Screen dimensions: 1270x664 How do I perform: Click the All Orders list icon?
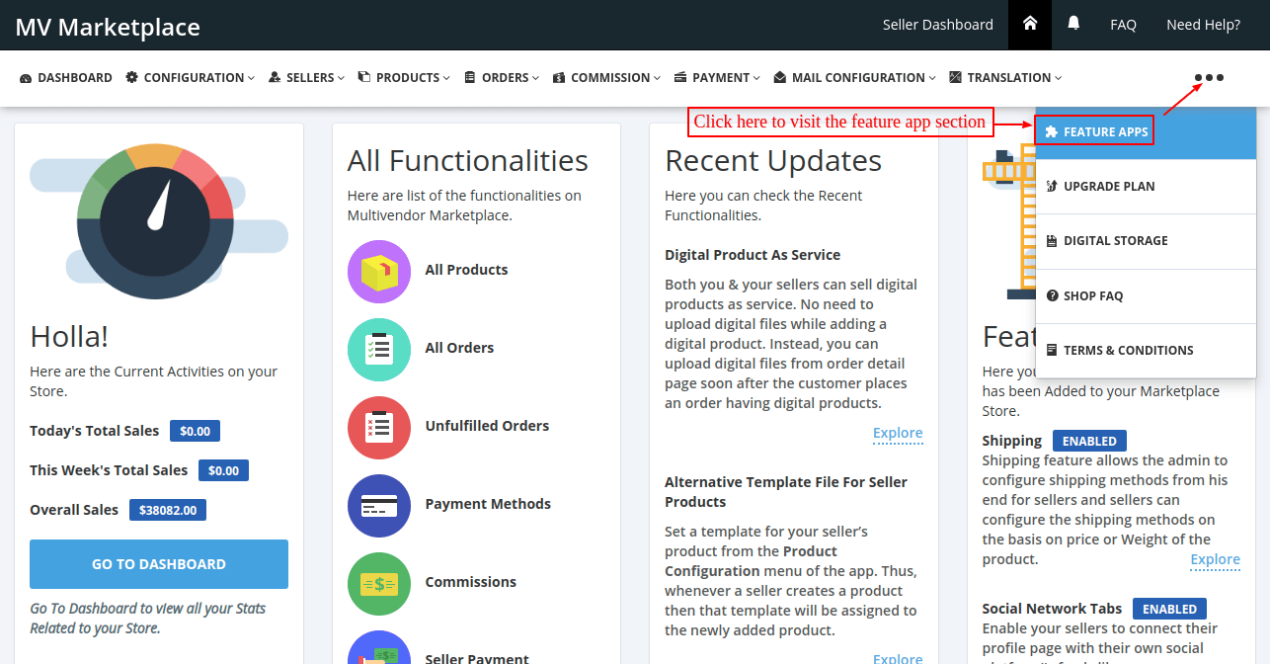coord(379,348)
